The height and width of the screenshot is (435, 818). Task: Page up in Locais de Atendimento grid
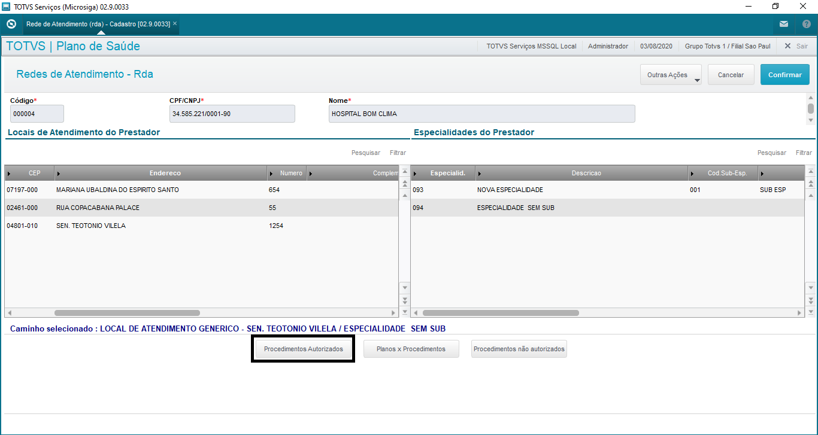pyautogui.click(x=404, y=184)
